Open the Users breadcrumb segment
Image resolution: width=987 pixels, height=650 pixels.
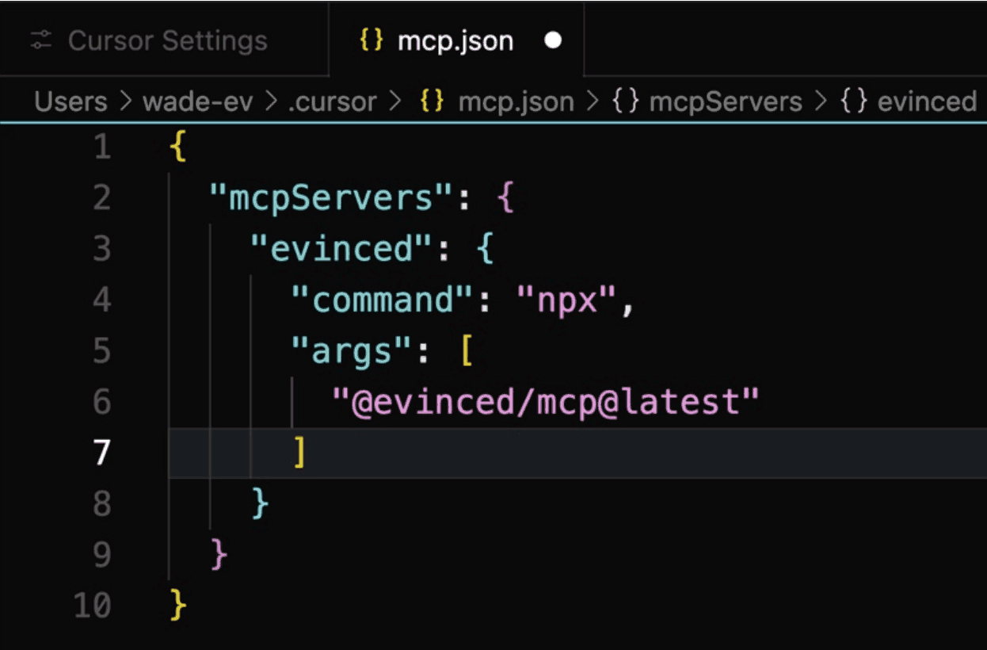coord(70,101)
